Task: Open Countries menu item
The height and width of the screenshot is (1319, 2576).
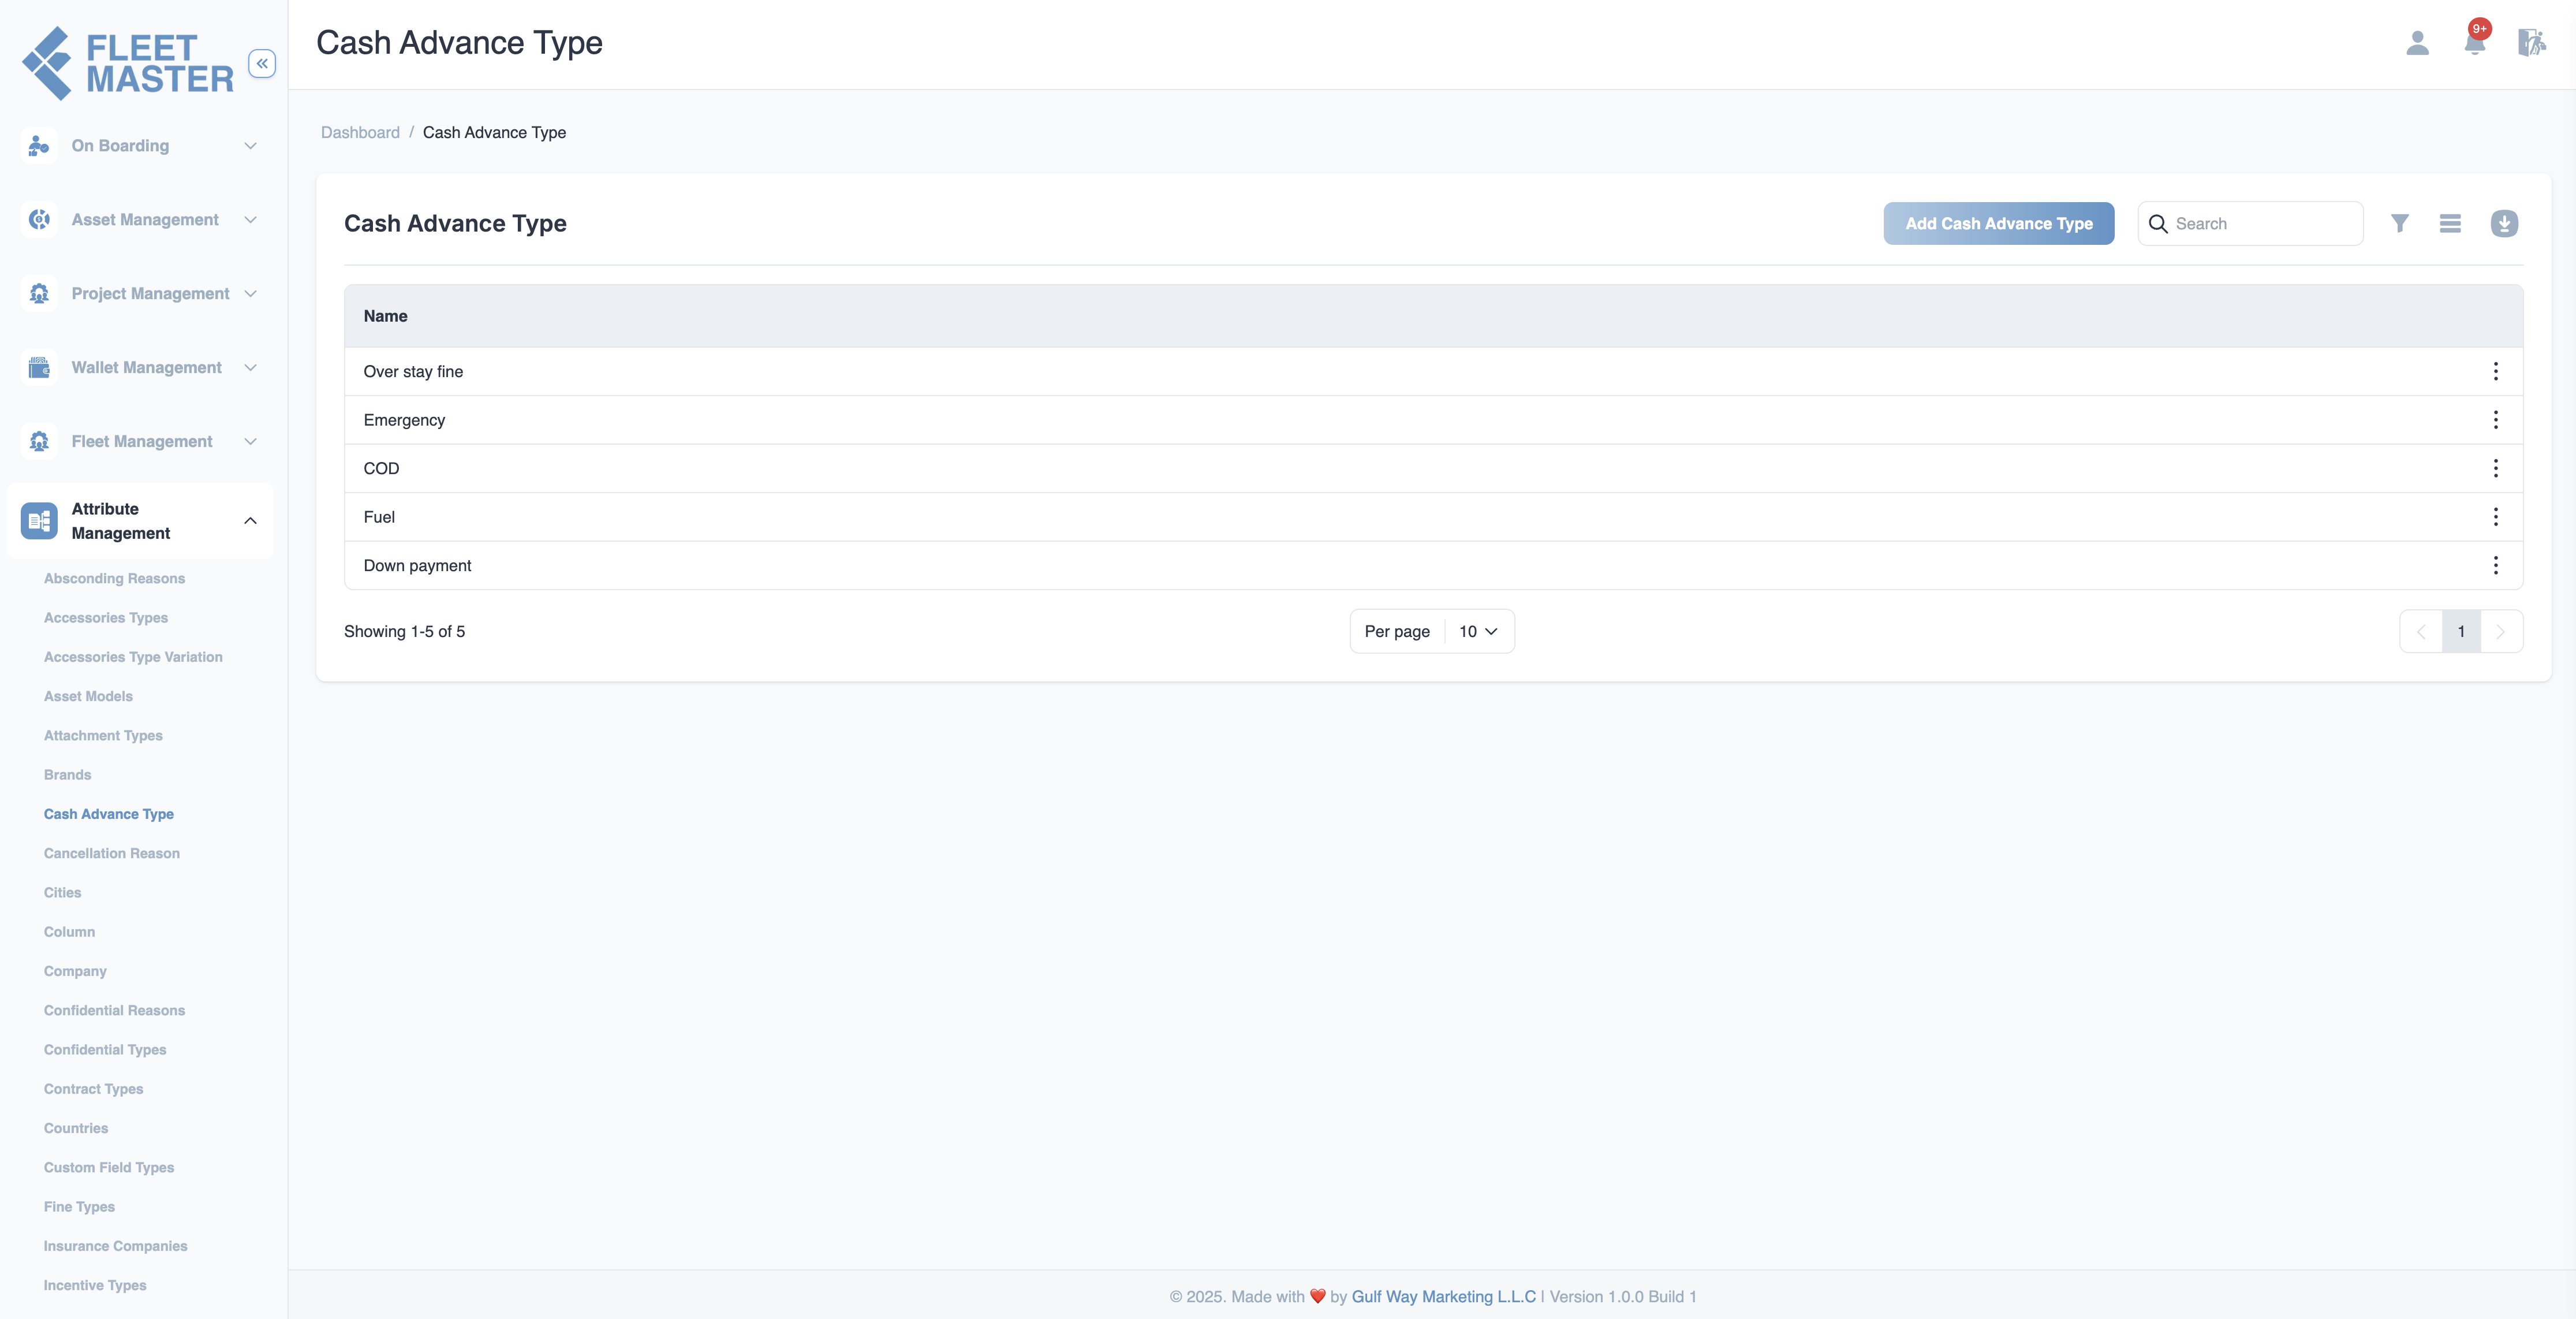Action: (x=76, y=1128)
